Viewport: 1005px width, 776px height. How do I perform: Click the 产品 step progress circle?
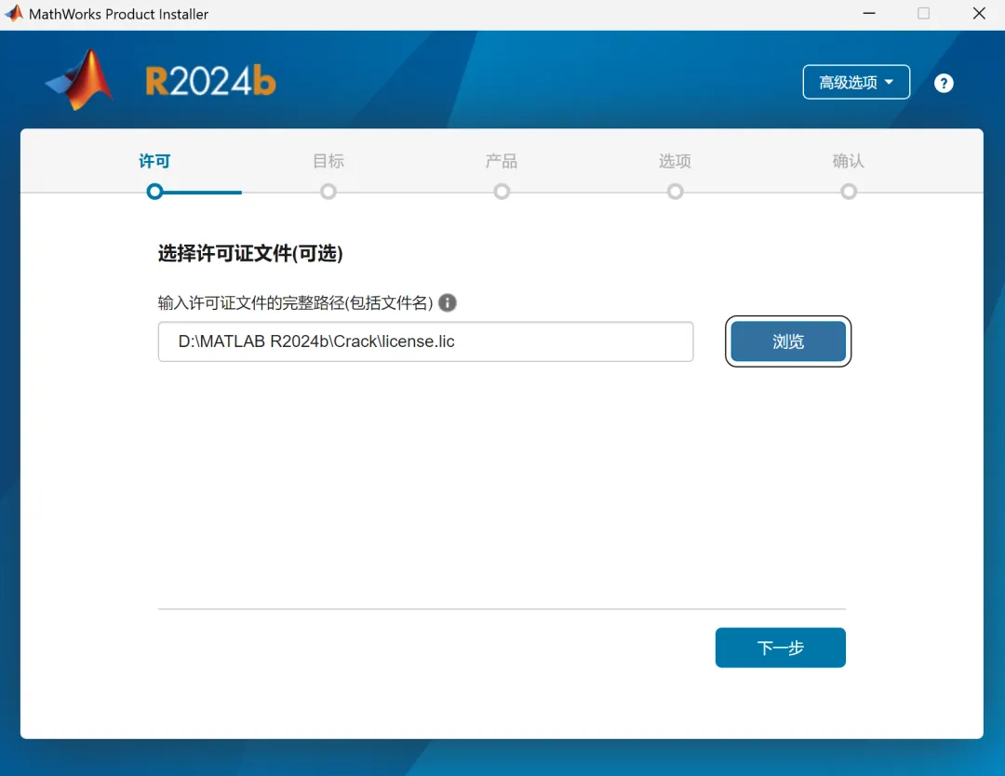pos(502,192)
